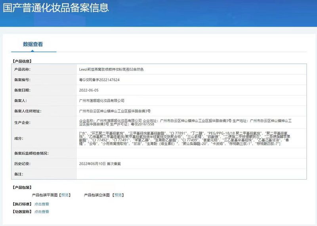317x226 pixels.
Task: Click the 【执行标准】 label
Action: [22, 204]
